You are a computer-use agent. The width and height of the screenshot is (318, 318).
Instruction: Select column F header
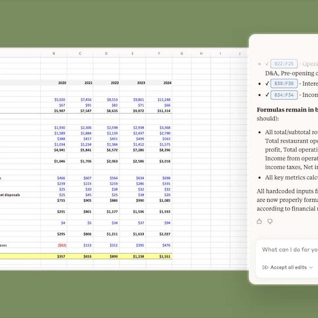(x=159, y=54)
